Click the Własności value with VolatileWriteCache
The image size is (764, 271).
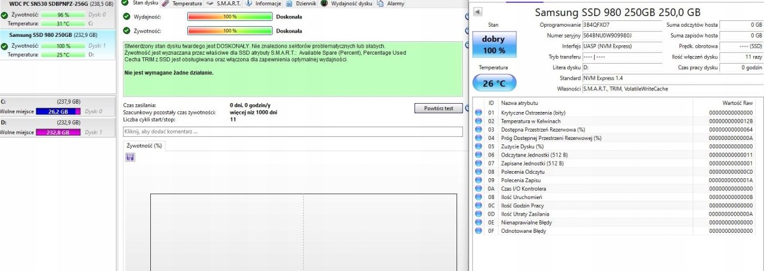click(672, 88)
